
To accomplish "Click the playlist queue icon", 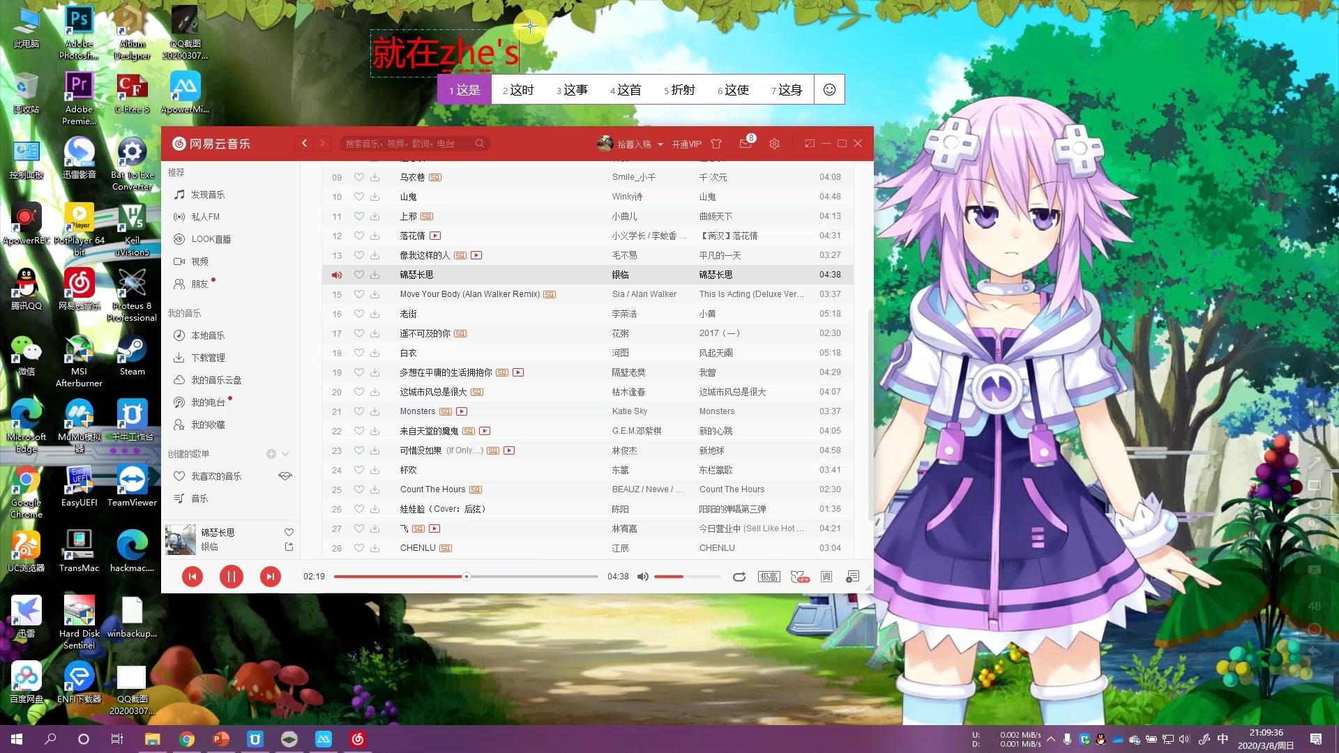I will (852, 577).
